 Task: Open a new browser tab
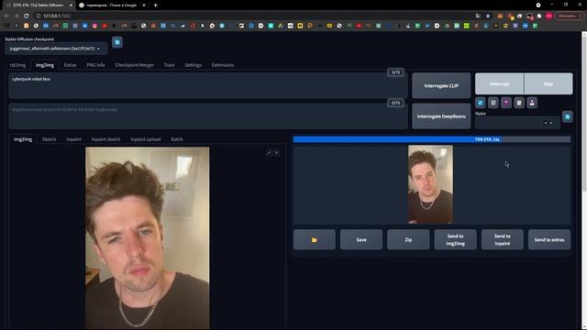point(155,5)
